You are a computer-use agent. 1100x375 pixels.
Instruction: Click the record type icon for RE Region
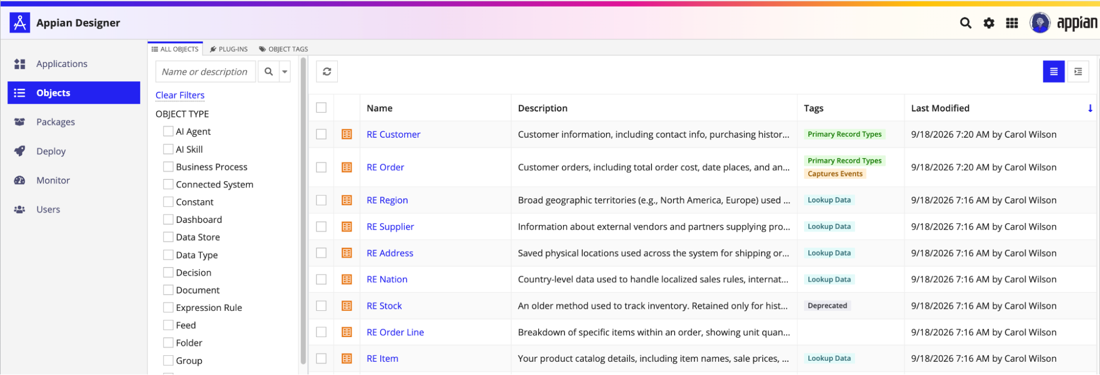pyautogui.click(x=347, y=200)
